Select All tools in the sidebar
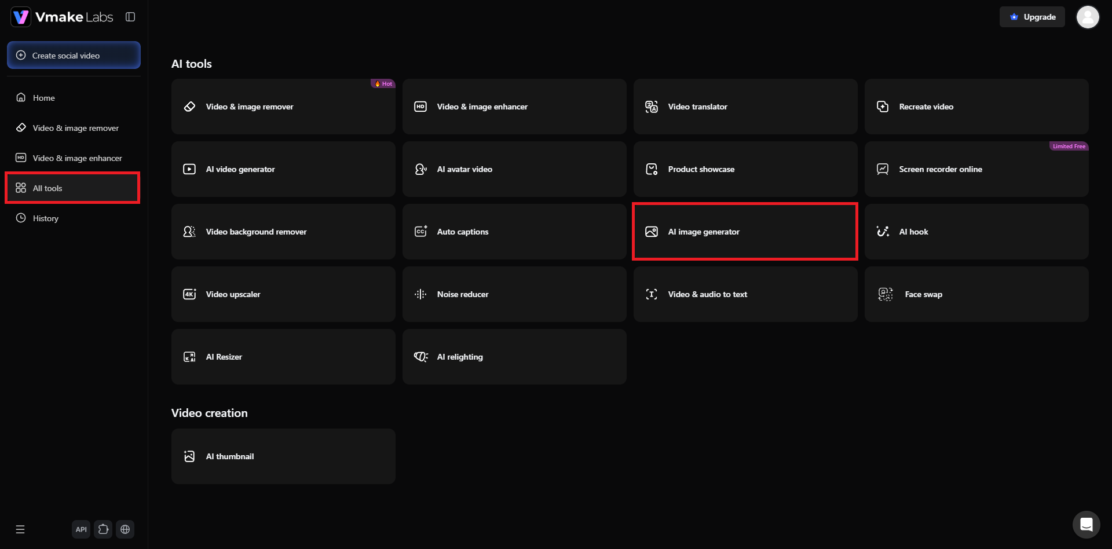 coord(73,188)
